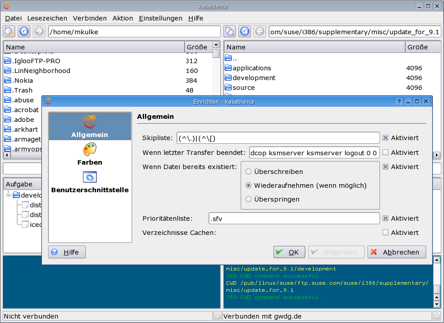Click the parent directory '..' folder icon
The height and width of the screenshot is (323, 444).
pos(228,58)
